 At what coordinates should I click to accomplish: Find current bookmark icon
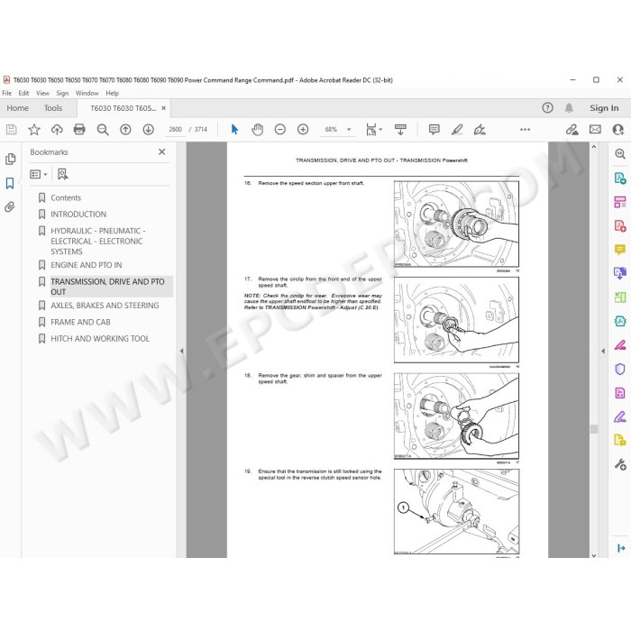62,174
